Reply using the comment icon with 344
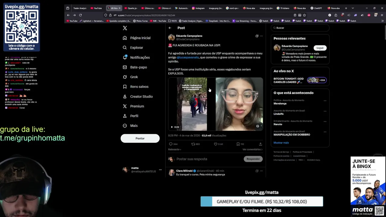 point(171,144)
